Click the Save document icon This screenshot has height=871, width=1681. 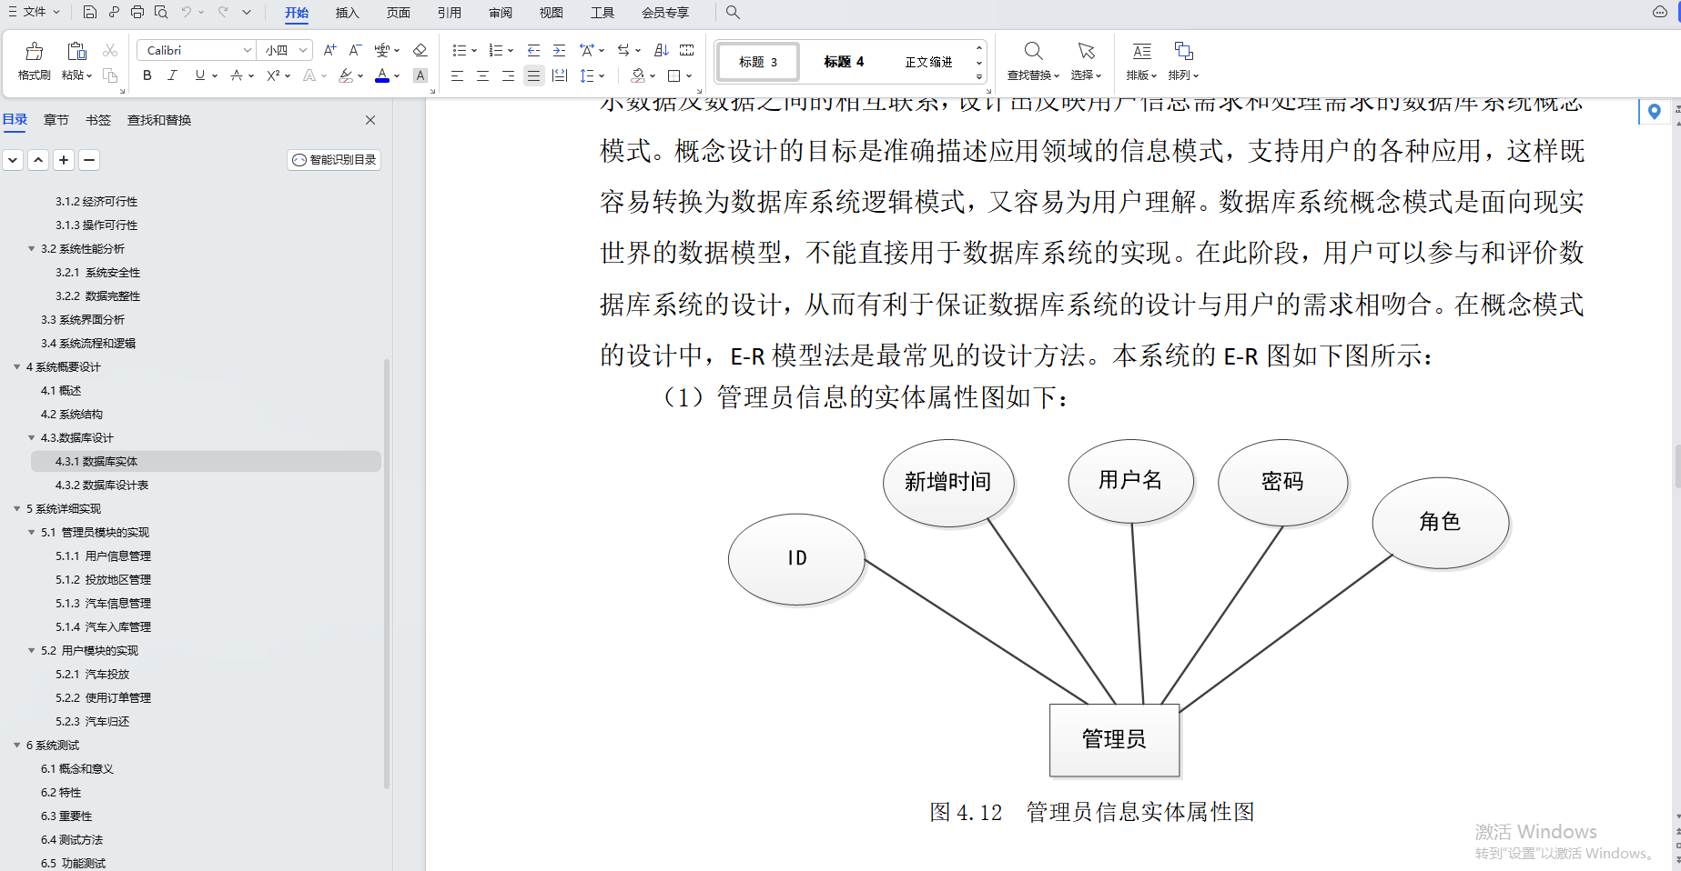pyautogui.click(x=89, y=12)
